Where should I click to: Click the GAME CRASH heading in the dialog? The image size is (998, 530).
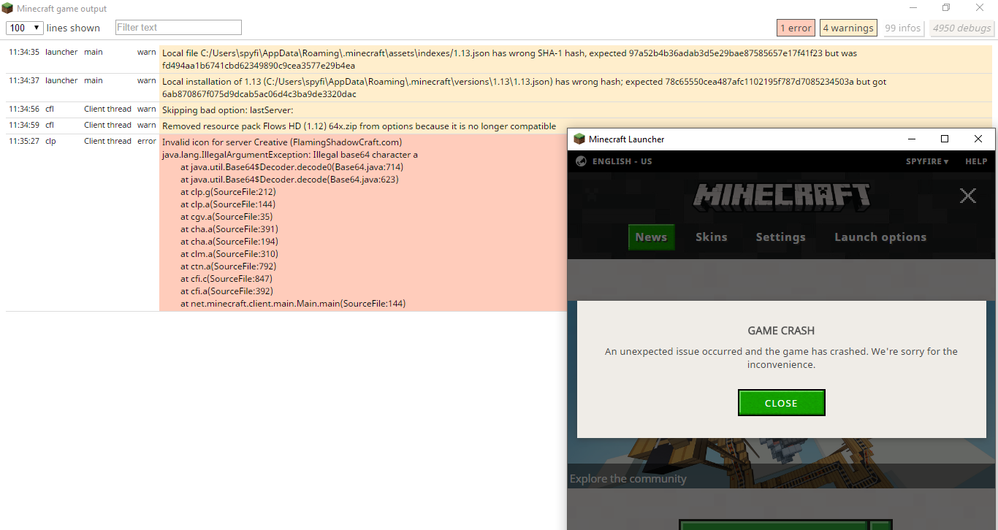coord(781,331)
